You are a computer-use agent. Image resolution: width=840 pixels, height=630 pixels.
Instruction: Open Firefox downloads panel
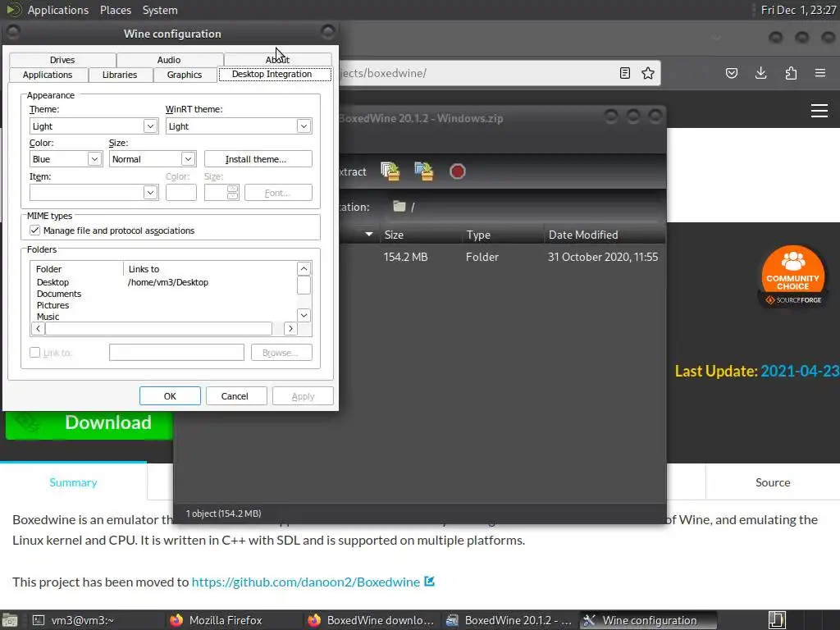click(760, 73)
